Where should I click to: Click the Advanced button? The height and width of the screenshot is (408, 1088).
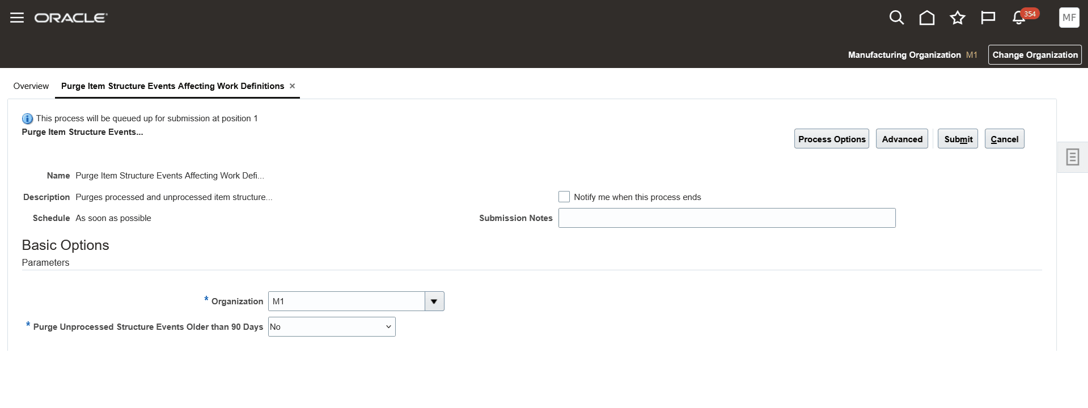(902, 139)
